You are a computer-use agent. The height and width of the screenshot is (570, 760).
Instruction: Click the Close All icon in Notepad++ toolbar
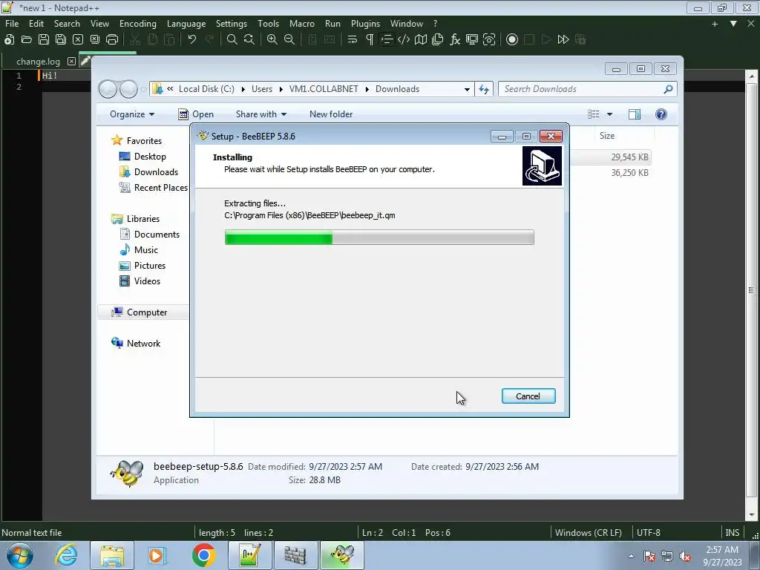pos(94,40)
